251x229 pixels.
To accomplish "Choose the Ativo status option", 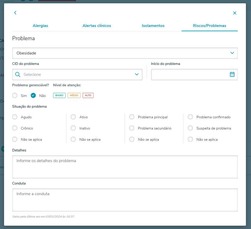I will [73, 117].
